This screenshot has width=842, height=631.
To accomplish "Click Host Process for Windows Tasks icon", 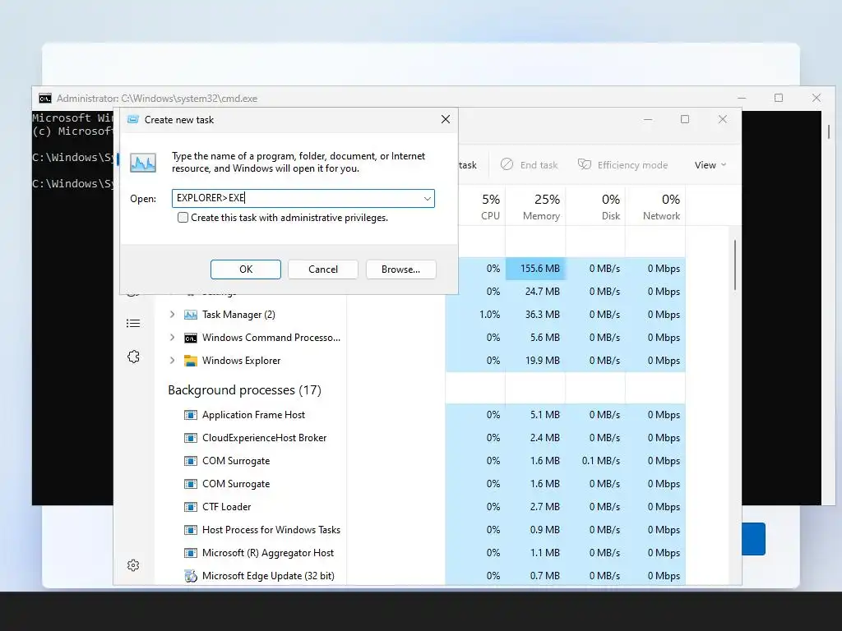I will click(191, 530).
